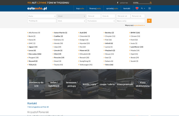Image resolution: width=179 pixels, height=116 pixels.
Task: Open the Hyundai (23) listing
Action: (x=85, y=43)
